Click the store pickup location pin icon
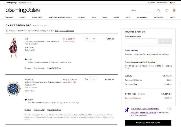 tap(7, 31)
